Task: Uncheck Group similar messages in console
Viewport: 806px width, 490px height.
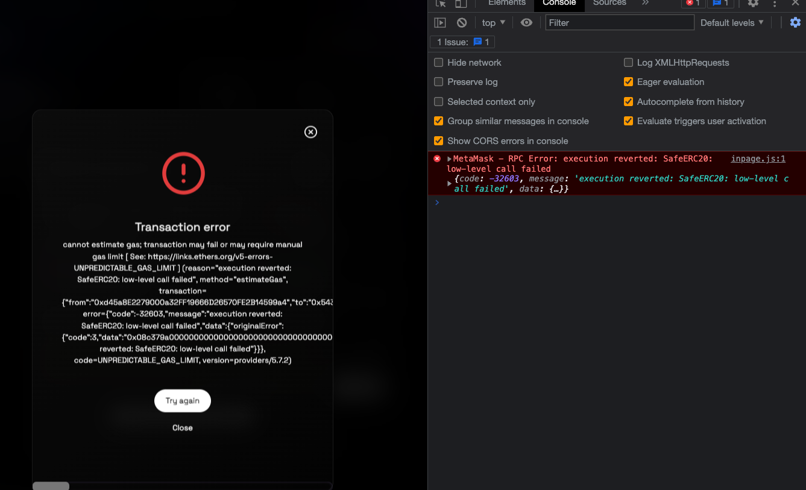Action: (438, 121)
